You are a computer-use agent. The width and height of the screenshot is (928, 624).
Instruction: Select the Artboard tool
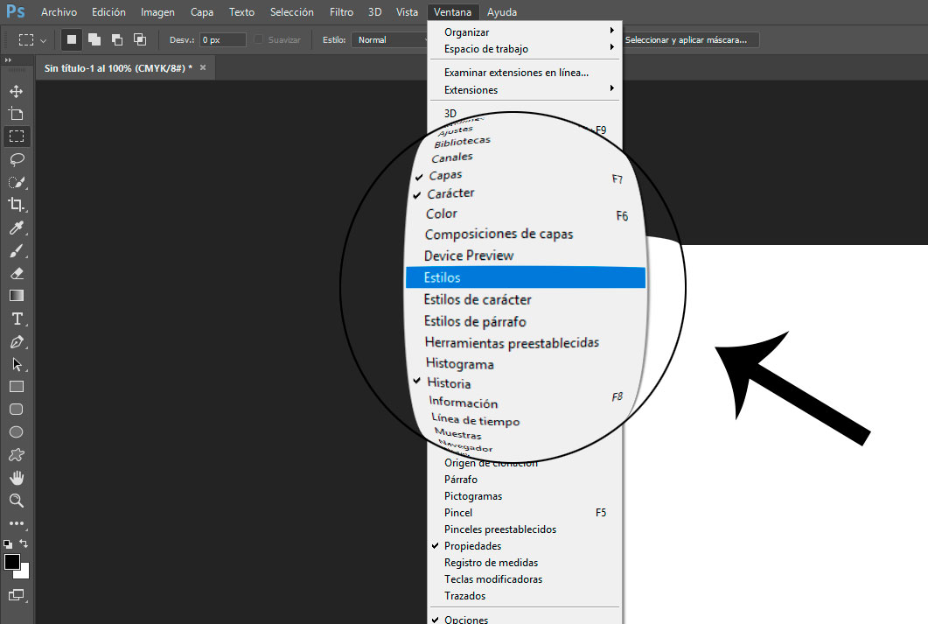(x=17, y=114)
